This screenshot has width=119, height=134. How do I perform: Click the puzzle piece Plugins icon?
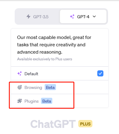point(20,101)
